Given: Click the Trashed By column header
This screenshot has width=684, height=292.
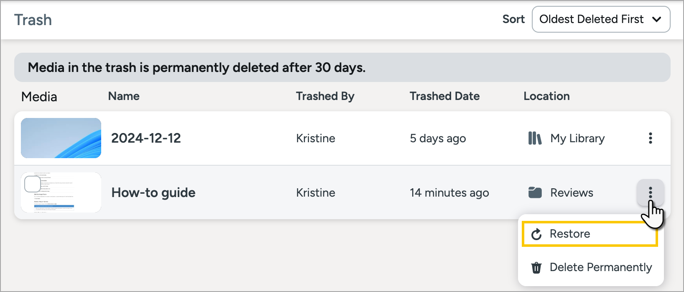Looking at the screenshot, I should 325,96.
